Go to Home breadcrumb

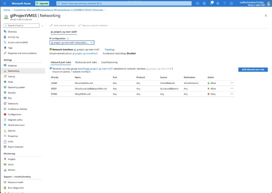click(x=7, y=10)
